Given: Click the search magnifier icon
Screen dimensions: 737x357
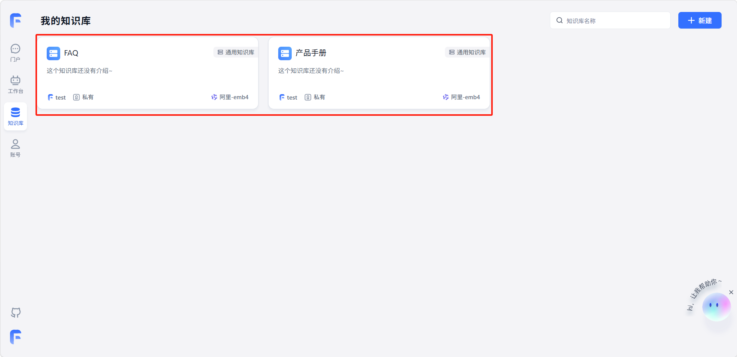Looking at the screenshot, I should coord(560,20).
